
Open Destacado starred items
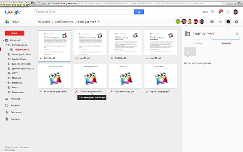(16, 112)
